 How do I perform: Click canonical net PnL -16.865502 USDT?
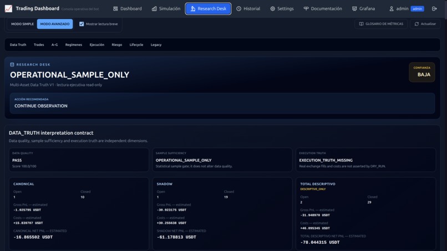pyautogui.click(x=33, y=237)
